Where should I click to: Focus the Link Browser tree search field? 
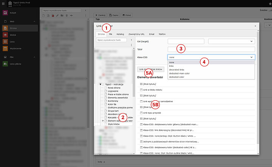[x=111, y=40]
